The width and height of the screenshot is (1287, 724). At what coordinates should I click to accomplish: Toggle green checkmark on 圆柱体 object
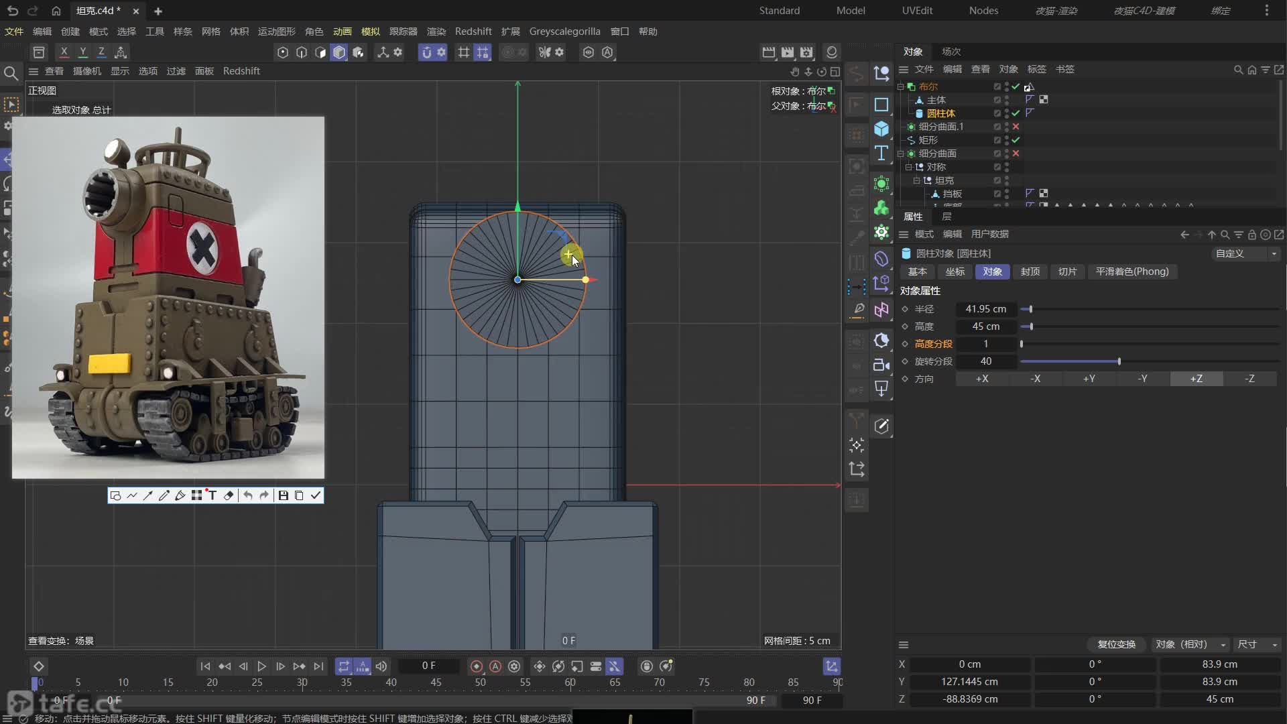1016,113
